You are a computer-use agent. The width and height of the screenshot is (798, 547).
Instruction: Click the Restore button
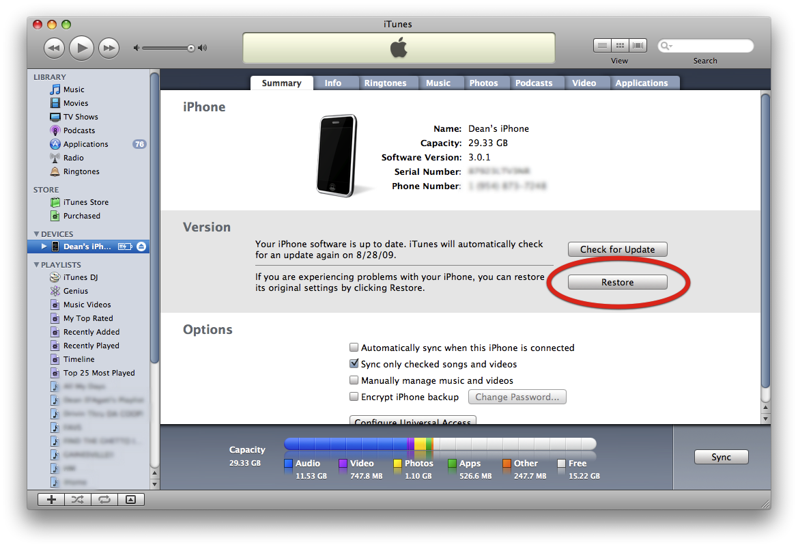(617, 282)
